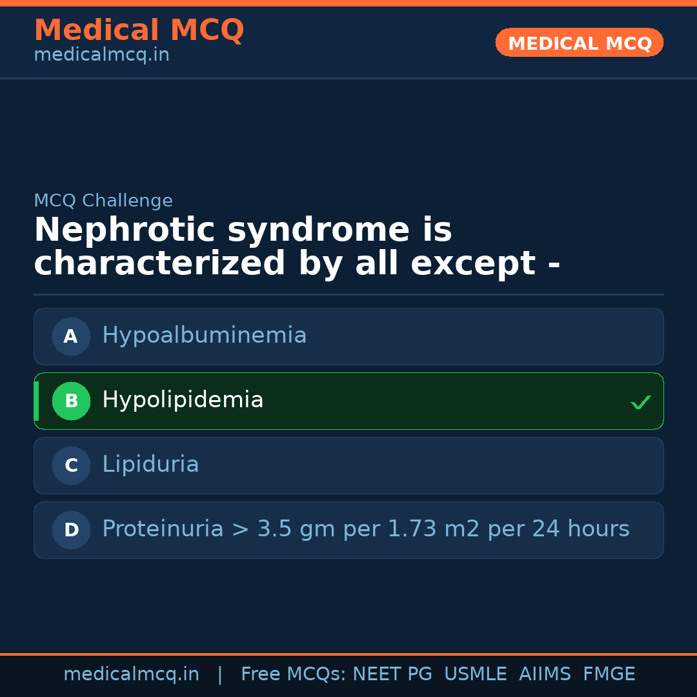
Task: Open the medicalmcq.in link under the header title
Action: pyautogui.click(x=101, y=56)
